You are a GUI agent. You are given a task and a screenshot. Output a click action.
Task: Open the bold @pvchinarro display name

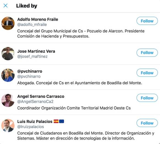(x=30, y=71)
